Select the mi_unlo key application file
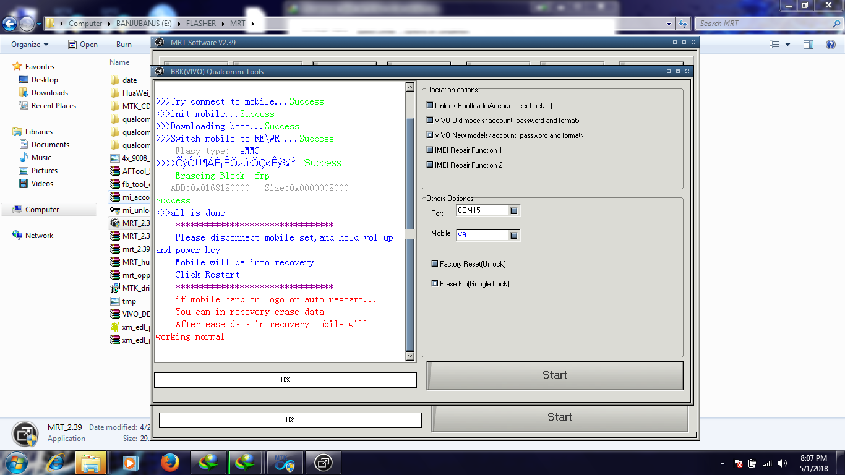This screenshot has height=475, width=845. coord(130,210)
